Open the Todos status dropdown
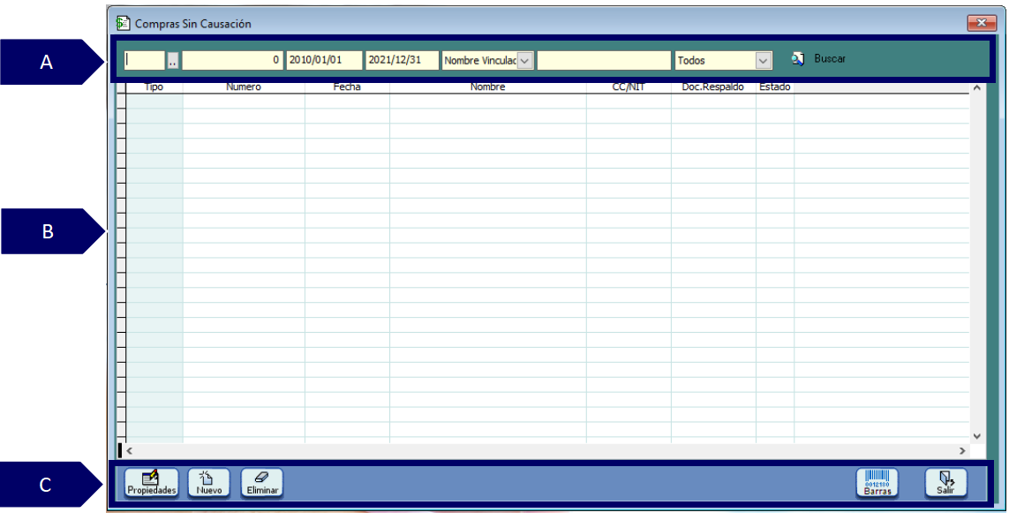 764,61
